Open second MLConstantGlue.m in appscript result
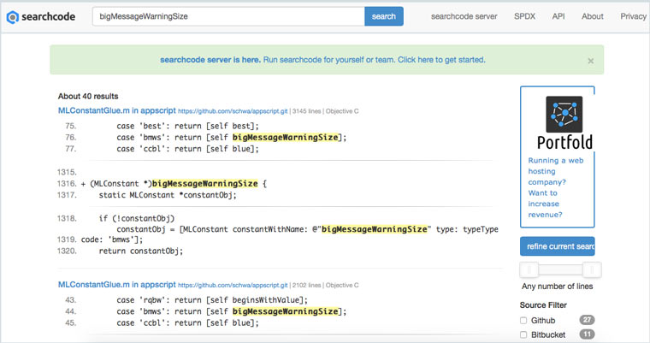This screenshot has height=343, width=650. [x=116, y=283]
